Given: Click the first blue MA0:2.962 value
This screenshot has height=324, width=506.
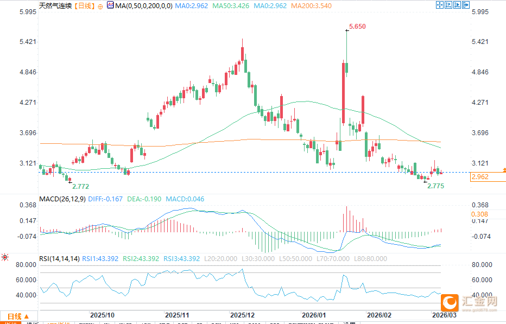Looking at the screenshot, I should click(191, 6).
